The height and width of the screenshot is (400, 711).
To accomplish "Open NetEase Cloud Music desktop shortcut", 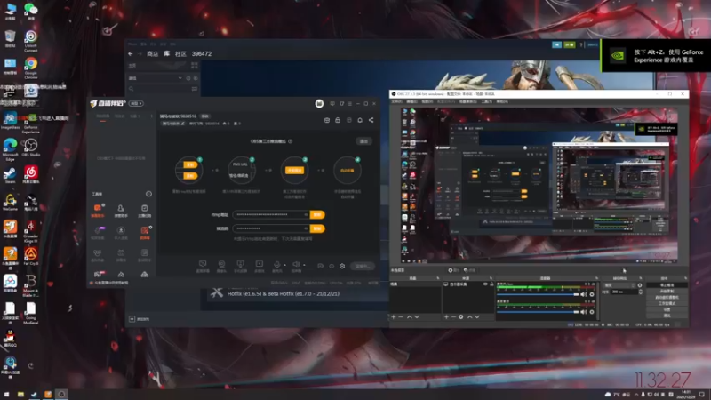I will [31, 174].
